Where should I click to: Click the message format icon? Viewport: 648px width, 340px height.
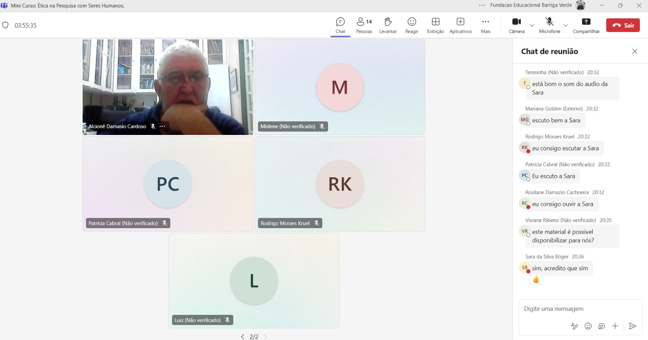click(x=574, y=326)
